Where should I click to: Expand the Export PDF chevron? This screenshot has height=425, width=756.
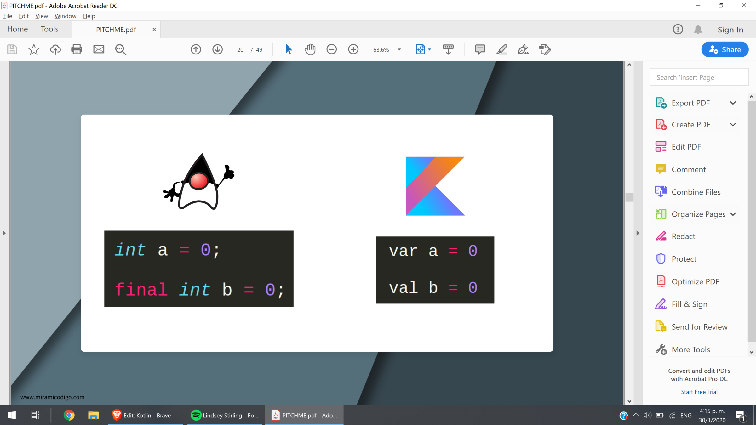coord(733,103)
